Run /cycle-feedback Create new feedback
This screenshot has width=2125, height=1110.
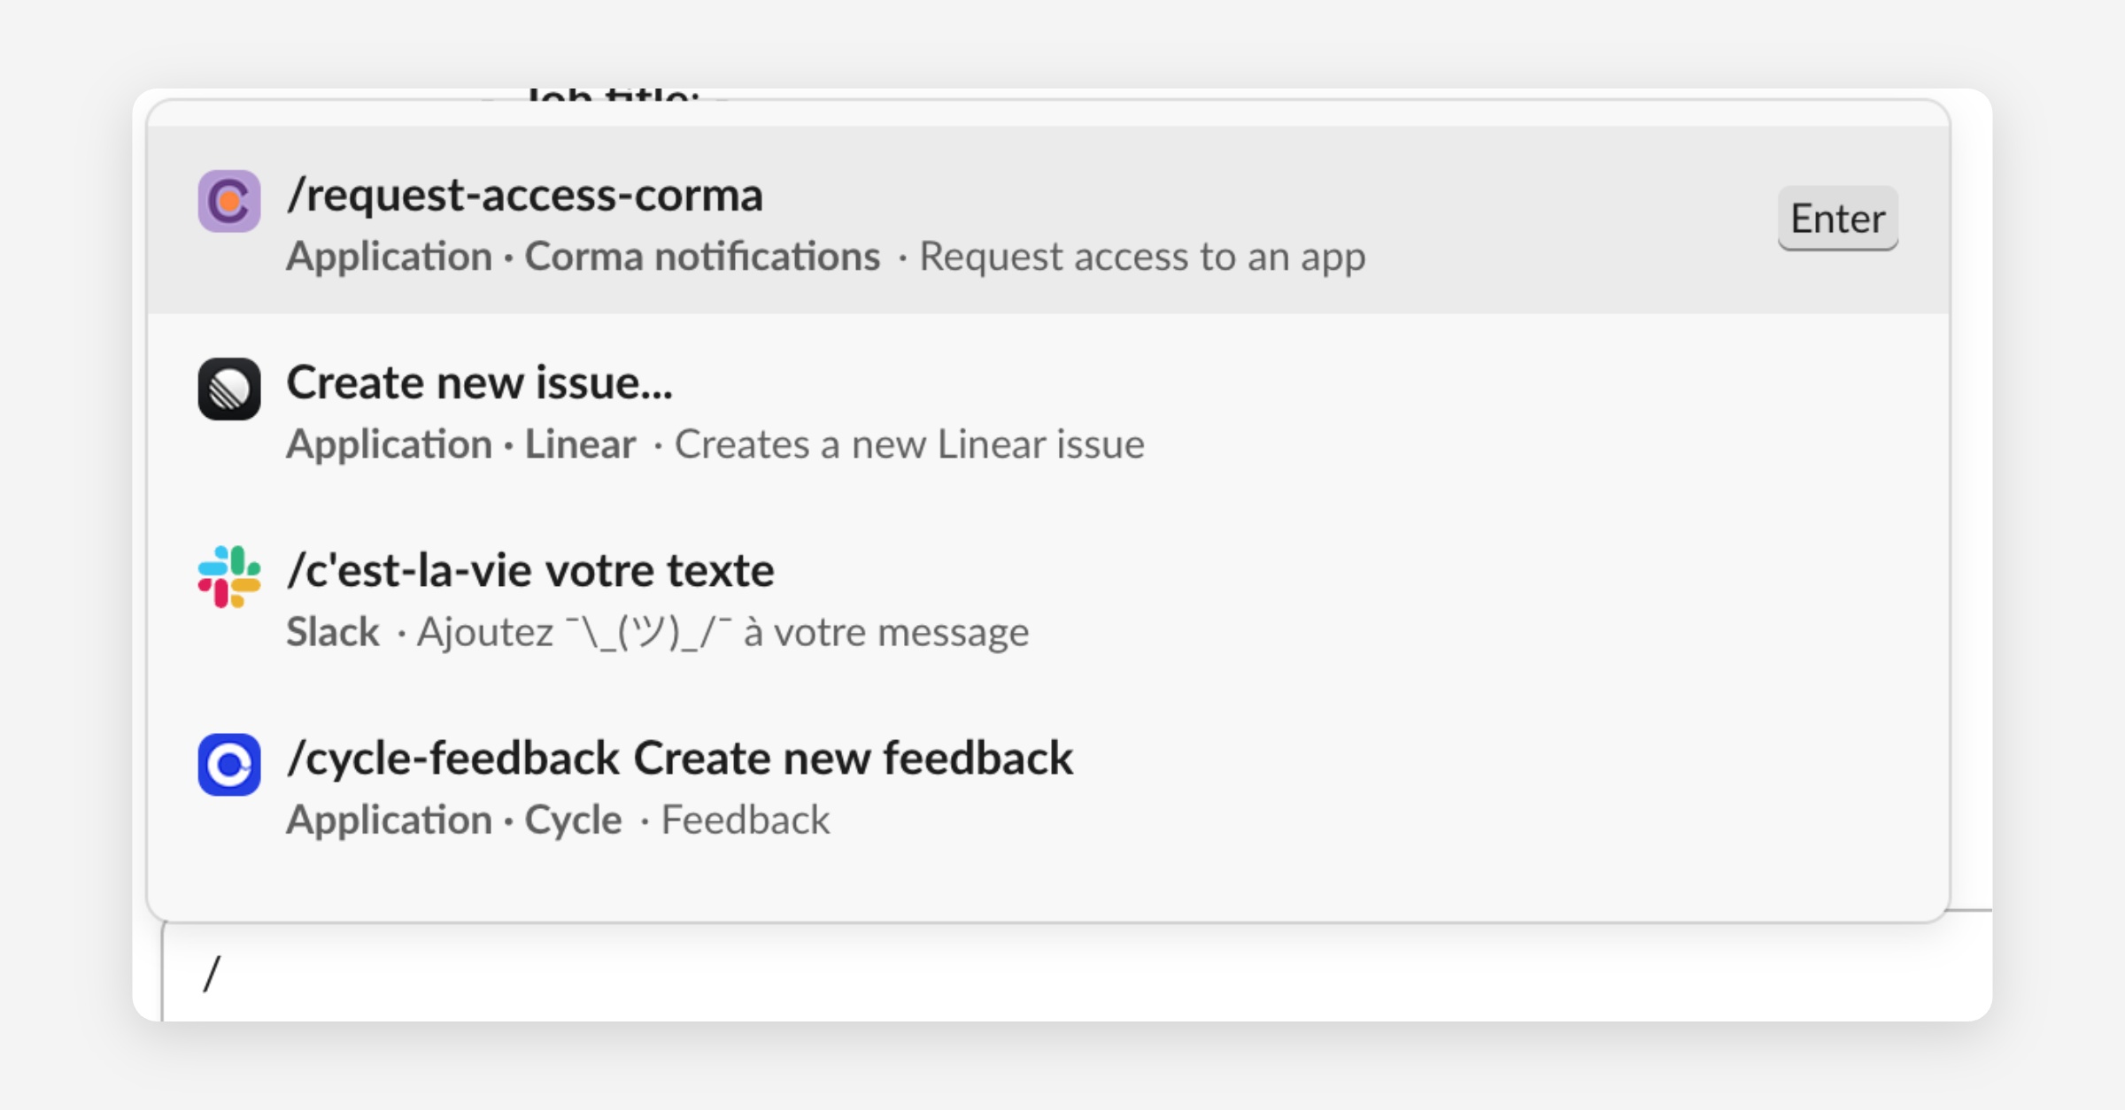click(679, 759)
